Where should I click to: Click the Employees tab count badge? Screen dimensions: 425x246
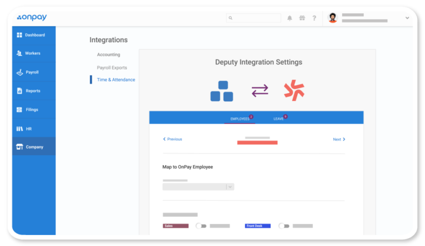(x=251, y=117)
